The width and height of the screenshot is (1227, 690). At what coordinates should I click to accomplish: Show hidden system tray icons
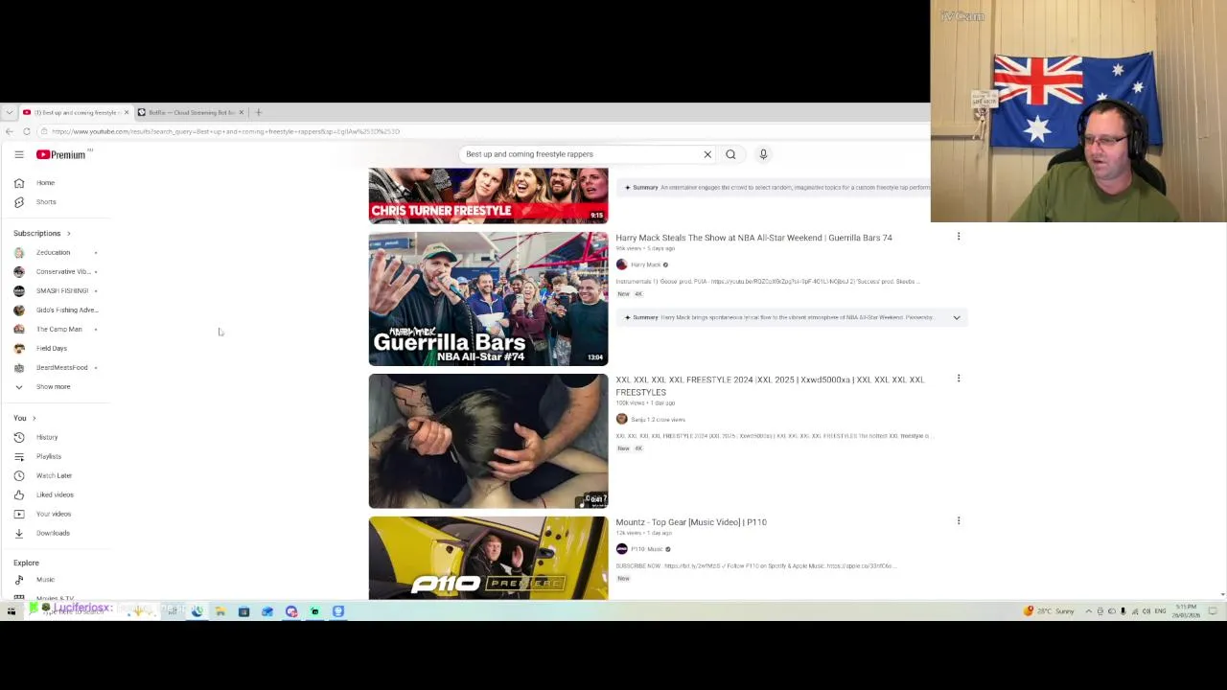(1088, 610)
